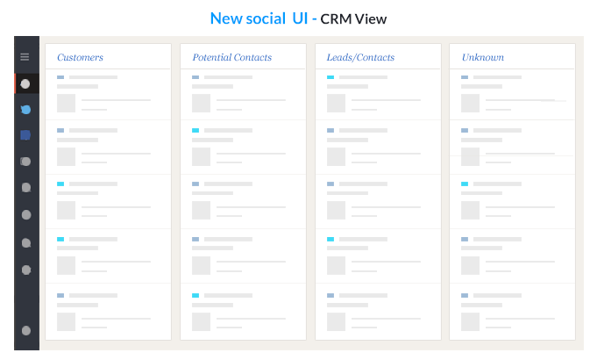
Task: Click the cyan tag on the first Leads/Contacts card
Action: [x=330, y=77]
